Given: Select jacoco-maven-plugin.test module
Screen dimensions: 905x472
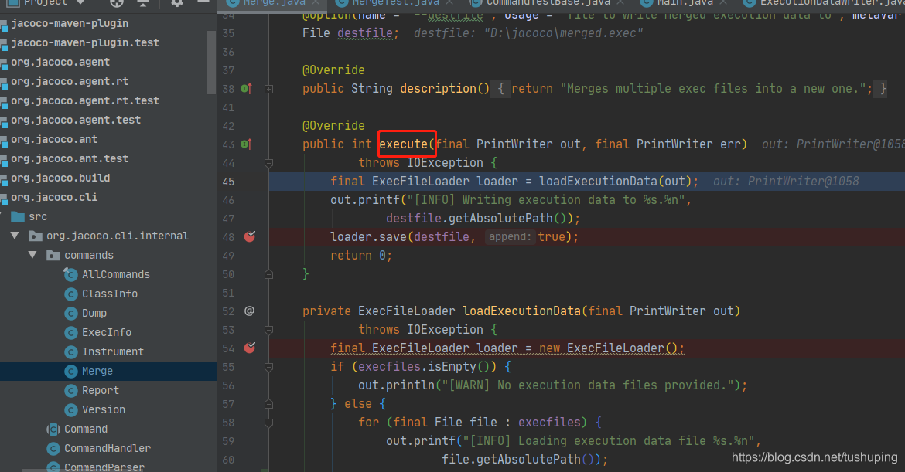Looking at the screenshot, I should [85, 42].
